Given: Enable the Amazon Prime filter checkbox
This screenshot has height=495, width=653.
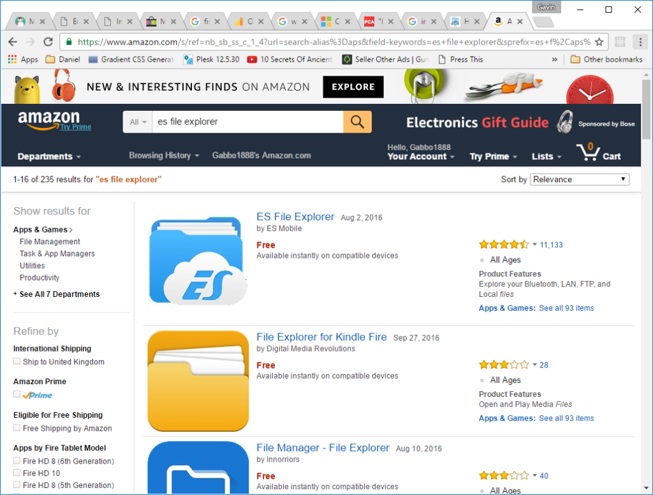Looking at the screenshot, I should tap(17, 394).
